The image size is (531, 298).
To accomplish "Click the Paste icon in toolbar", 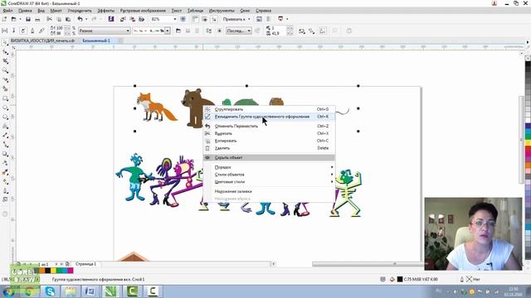I will tap(68, 19).
